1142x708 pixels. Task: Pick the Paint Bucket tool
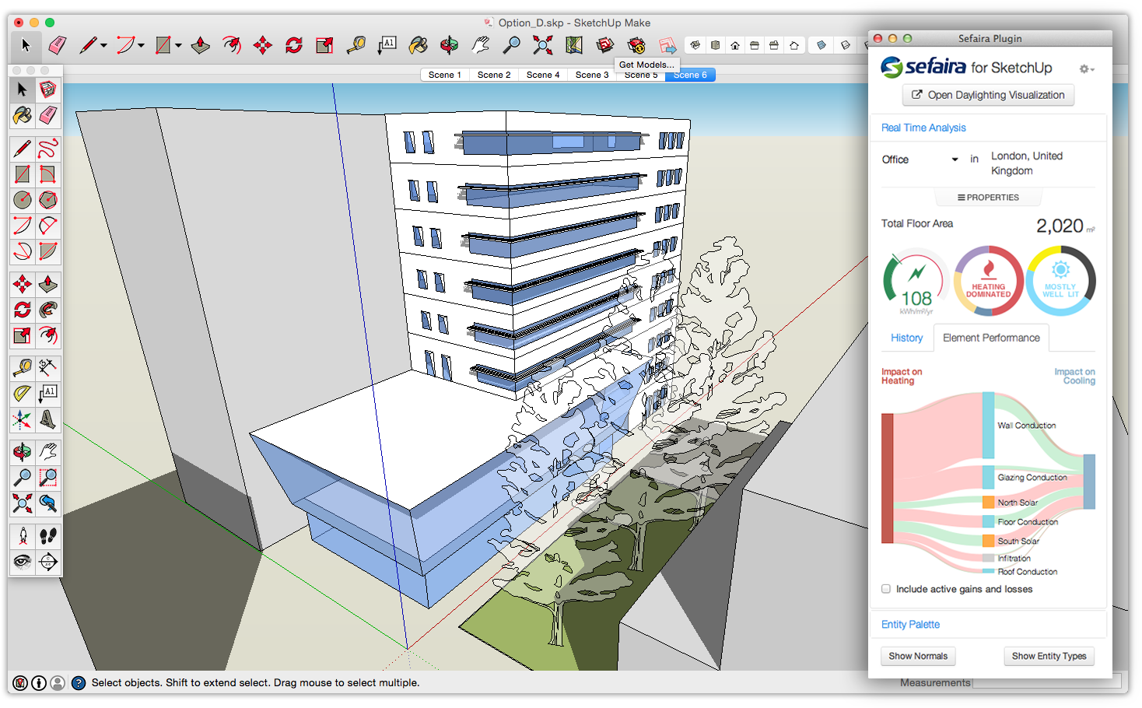(x=23, y=115)
